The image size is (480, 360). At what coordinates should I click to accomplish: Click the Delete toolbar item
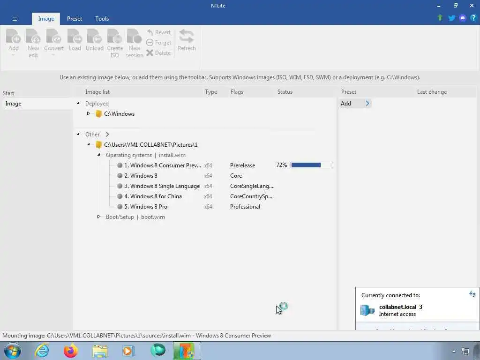(158, 52)
